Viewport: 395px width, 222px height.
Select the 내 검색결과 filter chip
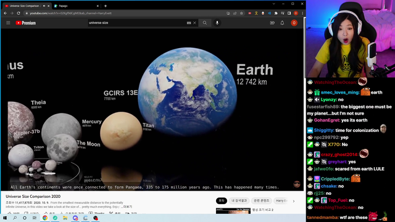[239, 200]
